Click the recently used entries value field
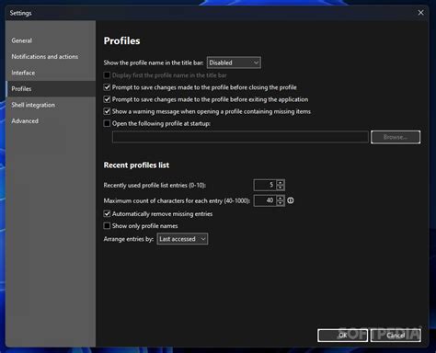The image size is (436, 353). tap(265, 185)
